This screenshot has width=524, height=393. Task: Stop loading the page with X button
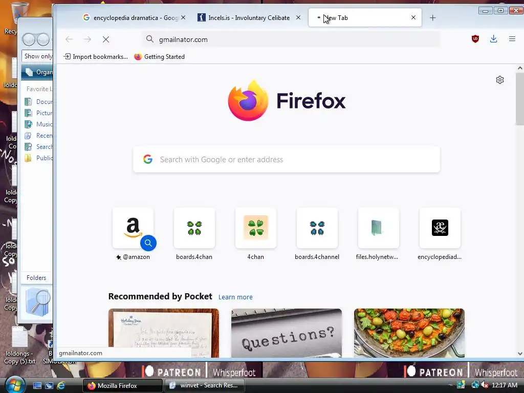click(106, 39)
